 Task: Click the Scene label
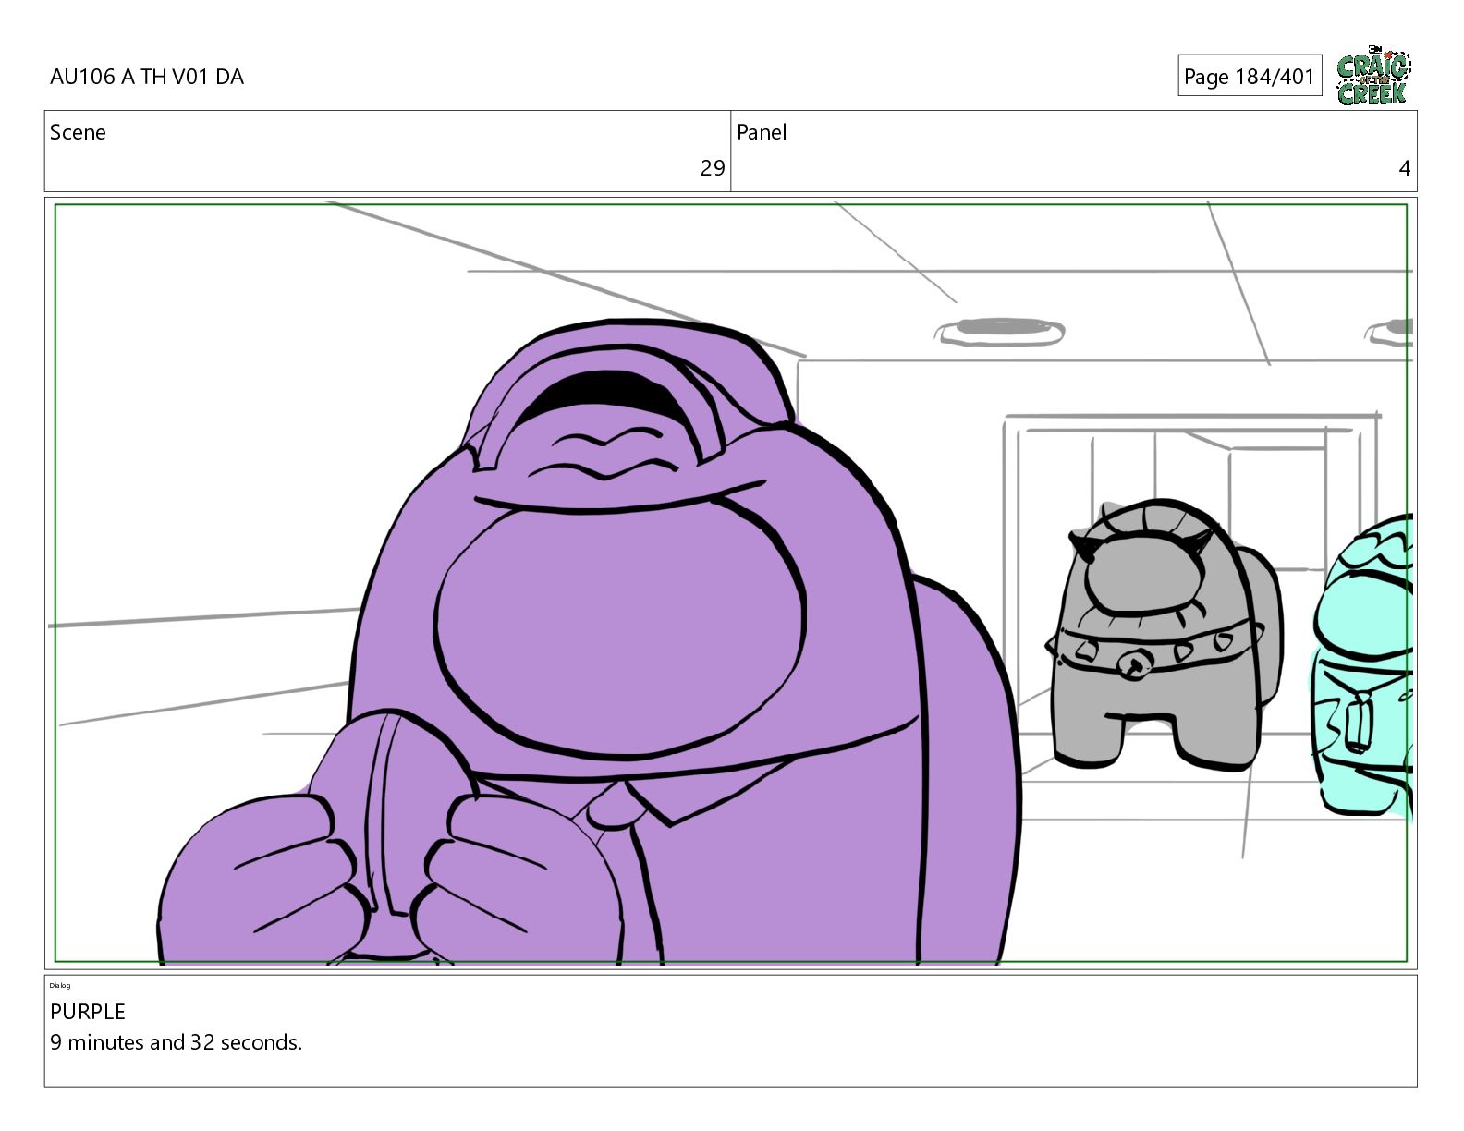tap(78, 132)
